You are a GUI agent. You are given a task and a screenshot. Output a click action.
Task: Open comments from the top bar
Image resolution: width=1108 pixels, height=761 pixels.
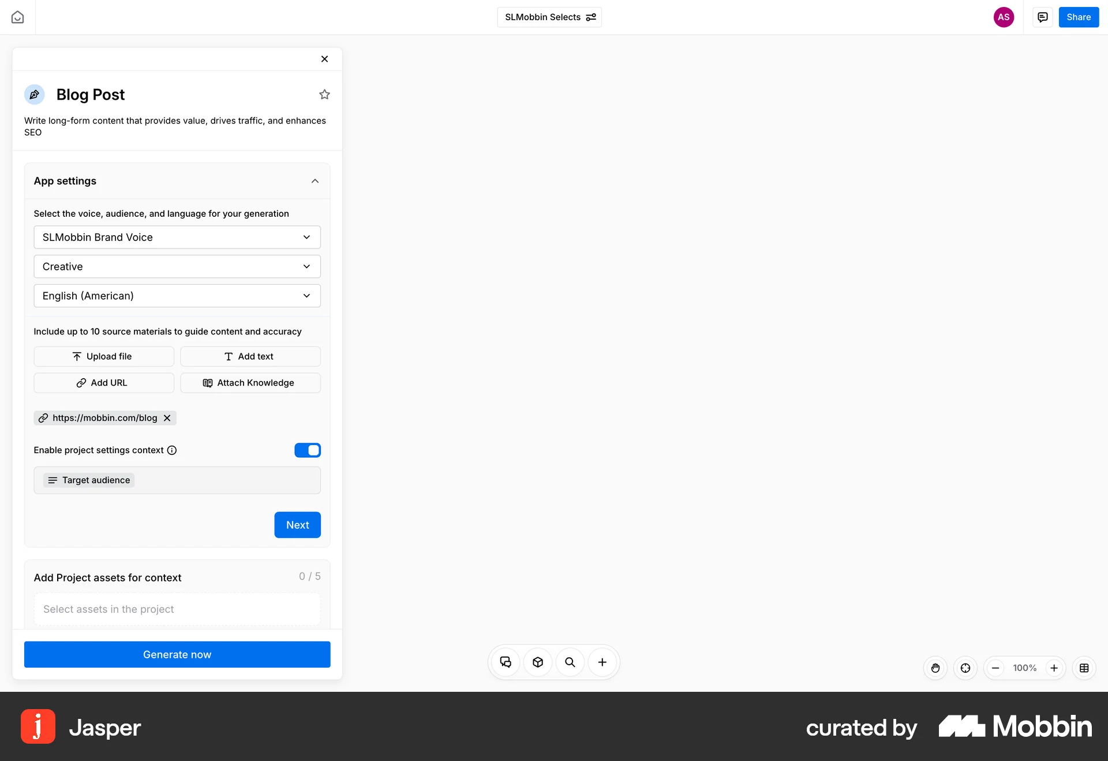click(1042, 17)
